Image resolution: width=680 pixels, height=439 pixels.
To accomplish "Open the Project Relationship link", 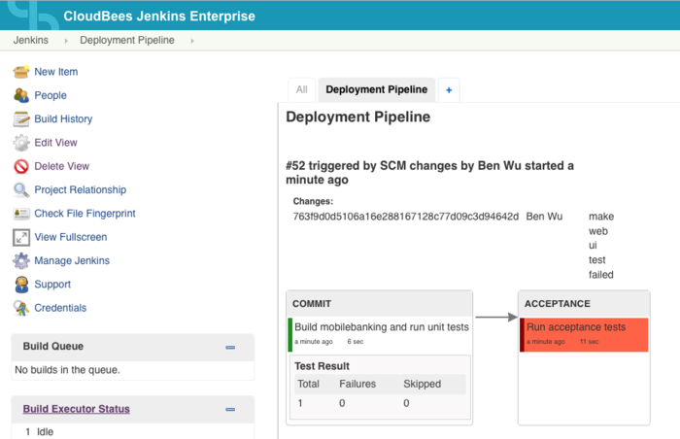I will click(81, 189).
